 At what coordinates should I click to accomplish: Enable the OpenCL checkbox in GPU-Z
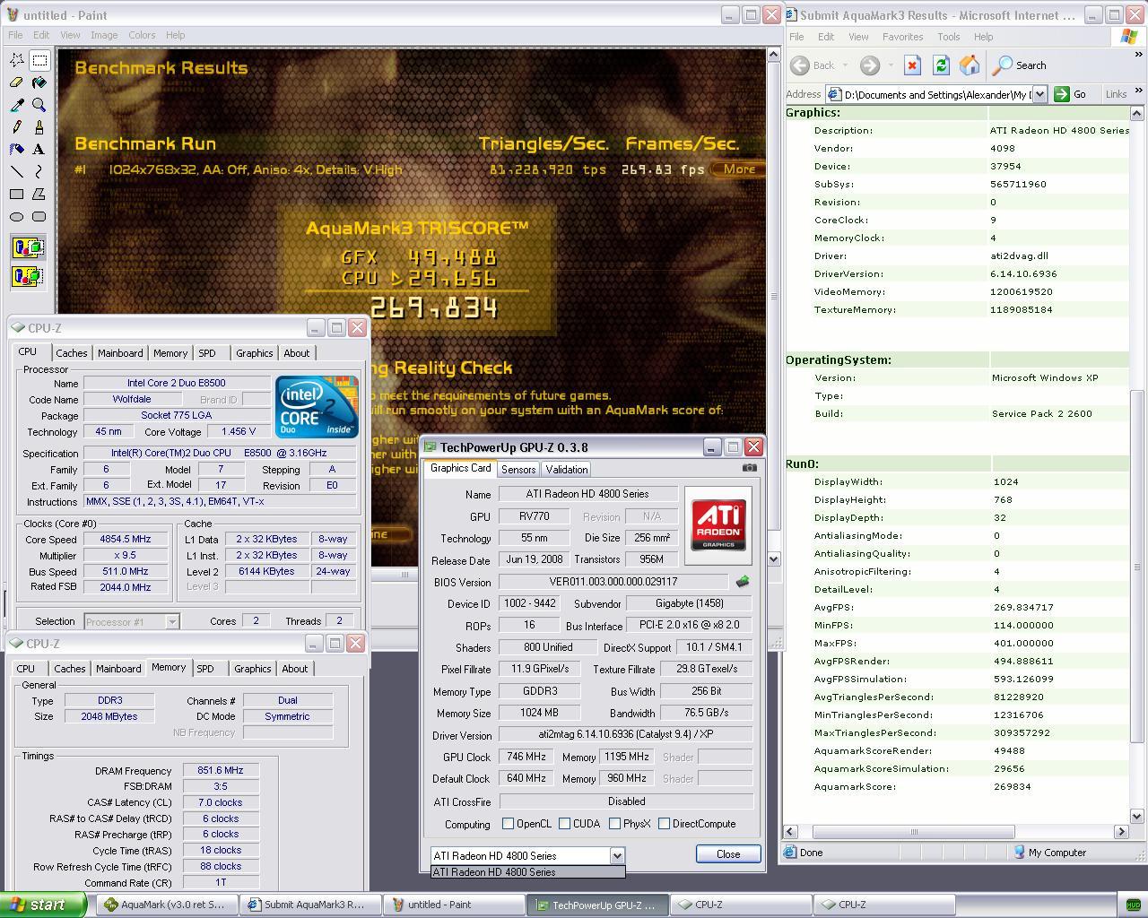click(509, 823)
